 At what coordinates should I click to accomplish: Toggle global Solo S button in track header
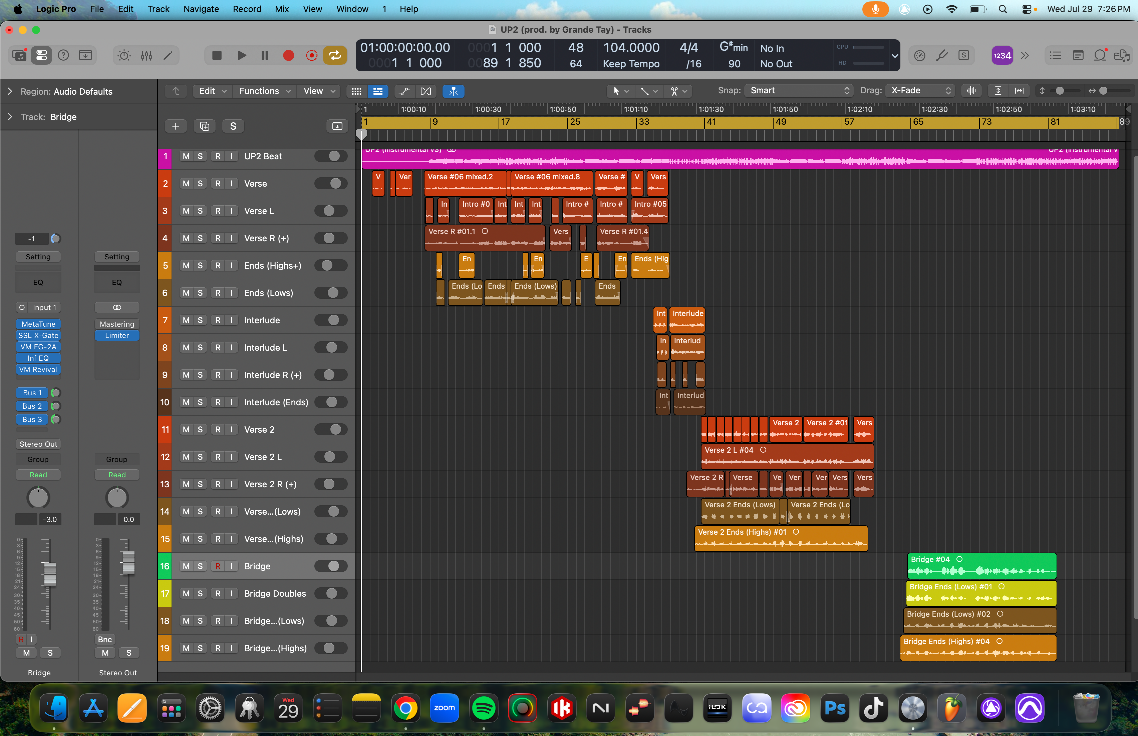click(233, 126)
